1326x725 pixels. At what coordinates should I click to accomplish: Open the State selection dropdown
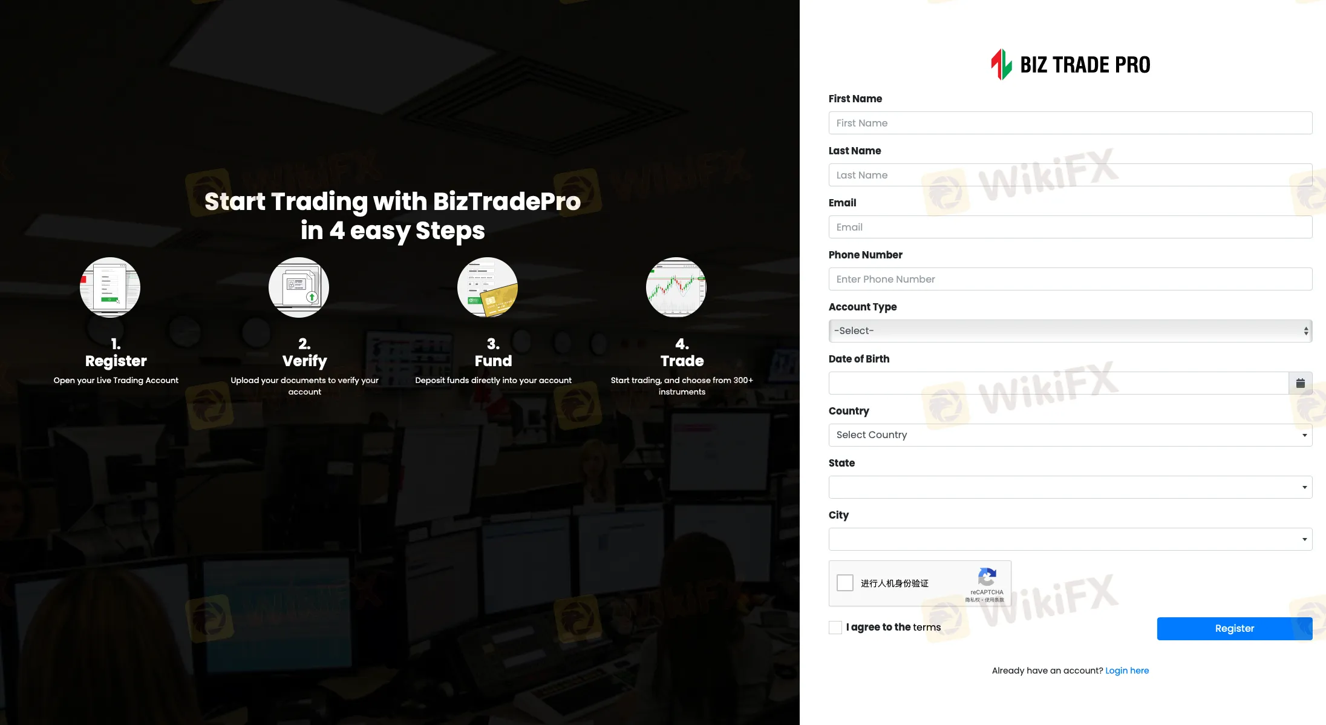(x=1071, y=487)
